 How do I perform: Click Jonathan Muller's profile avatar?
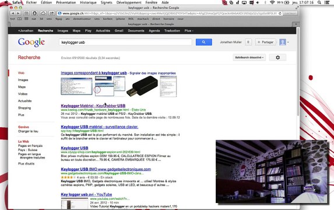(x=283, y=42)
